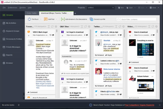Open the Projects dropdown

click(x=101, y=8)
